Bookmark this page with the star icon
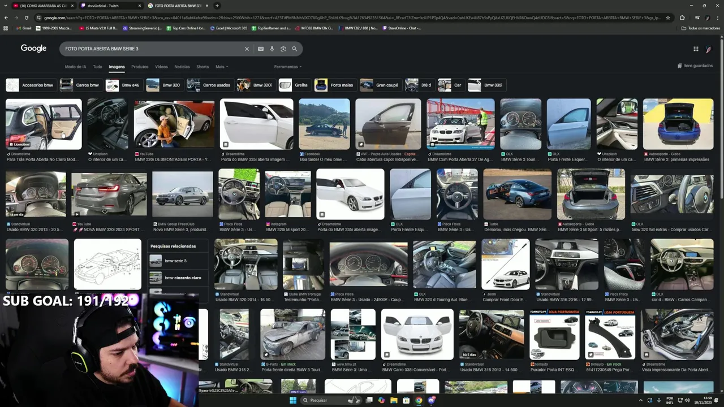 [x=668, y=18]
